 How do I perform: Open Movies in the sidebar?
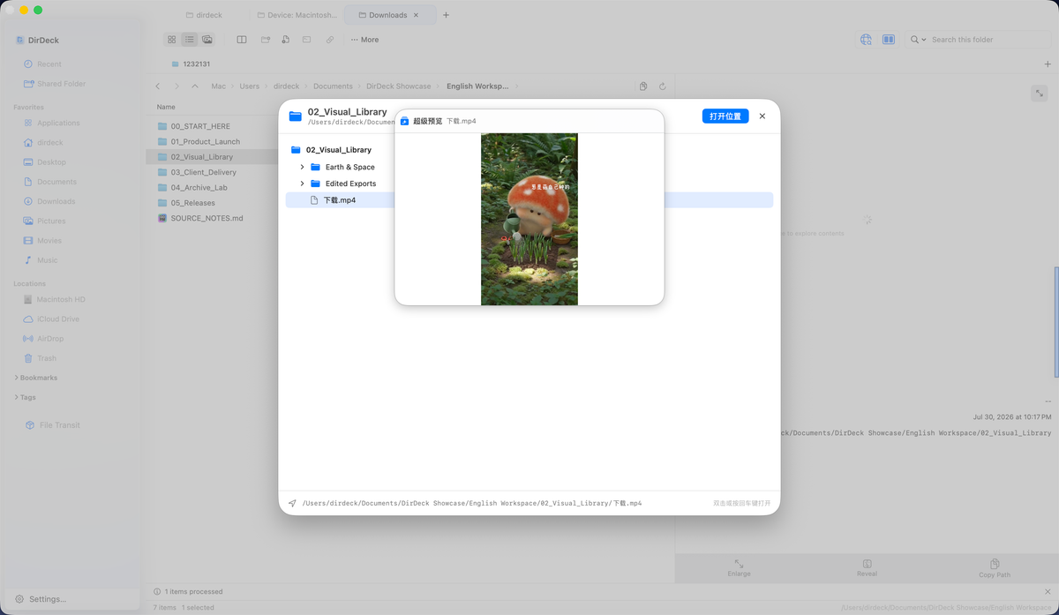(x=49, y=240)
